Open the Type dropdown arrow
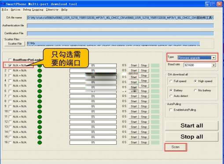Viewport: 224px width, 164px height. pos(213,58)
